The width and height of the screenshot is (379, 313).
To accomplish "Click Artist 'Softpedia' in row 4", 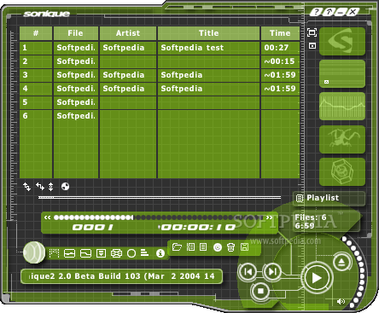I will (124, 89).
